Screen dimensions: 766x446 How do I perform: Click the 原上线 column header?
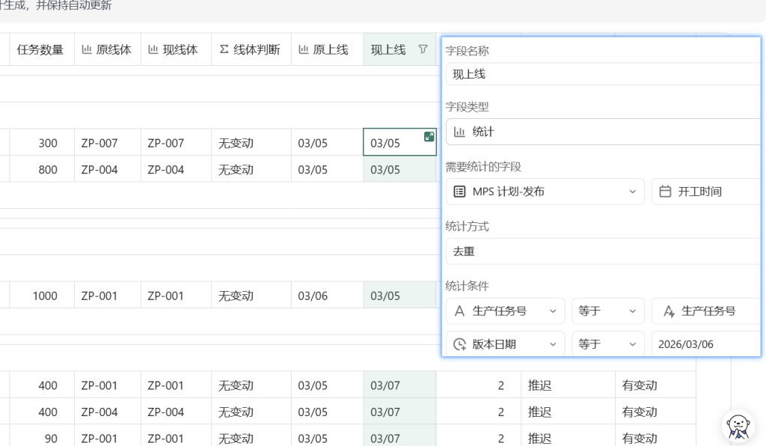click(x=328, y=49)
